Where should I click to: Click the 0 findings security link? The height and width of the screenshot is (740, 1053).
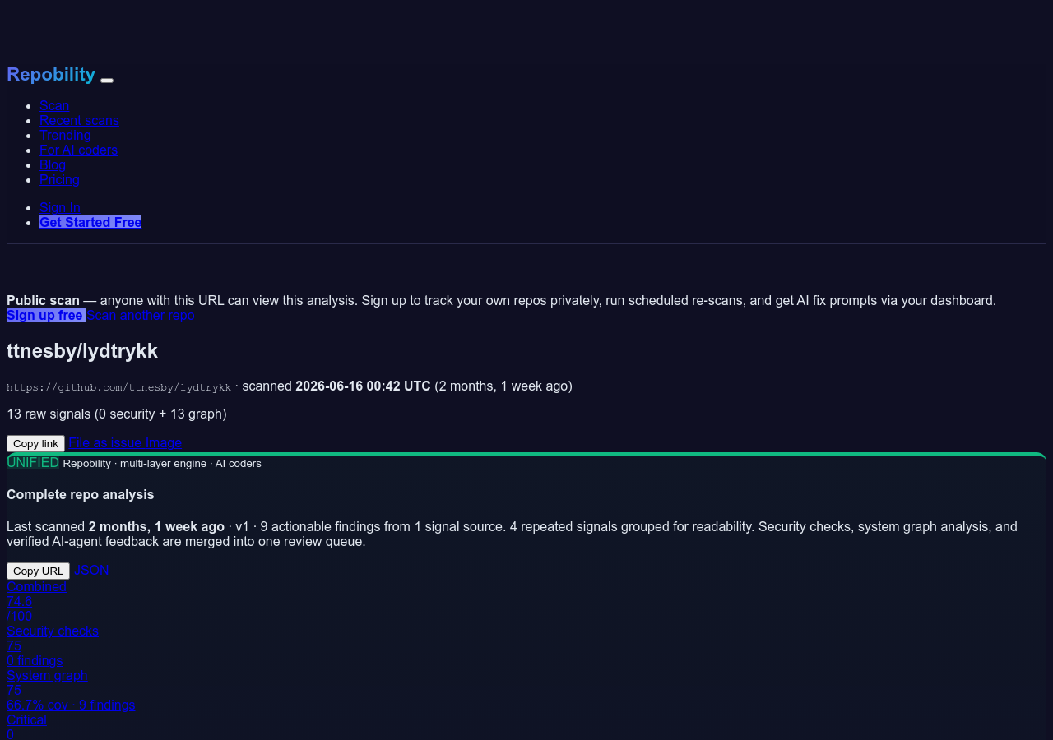pyautogui.click(x=35, y=660)
